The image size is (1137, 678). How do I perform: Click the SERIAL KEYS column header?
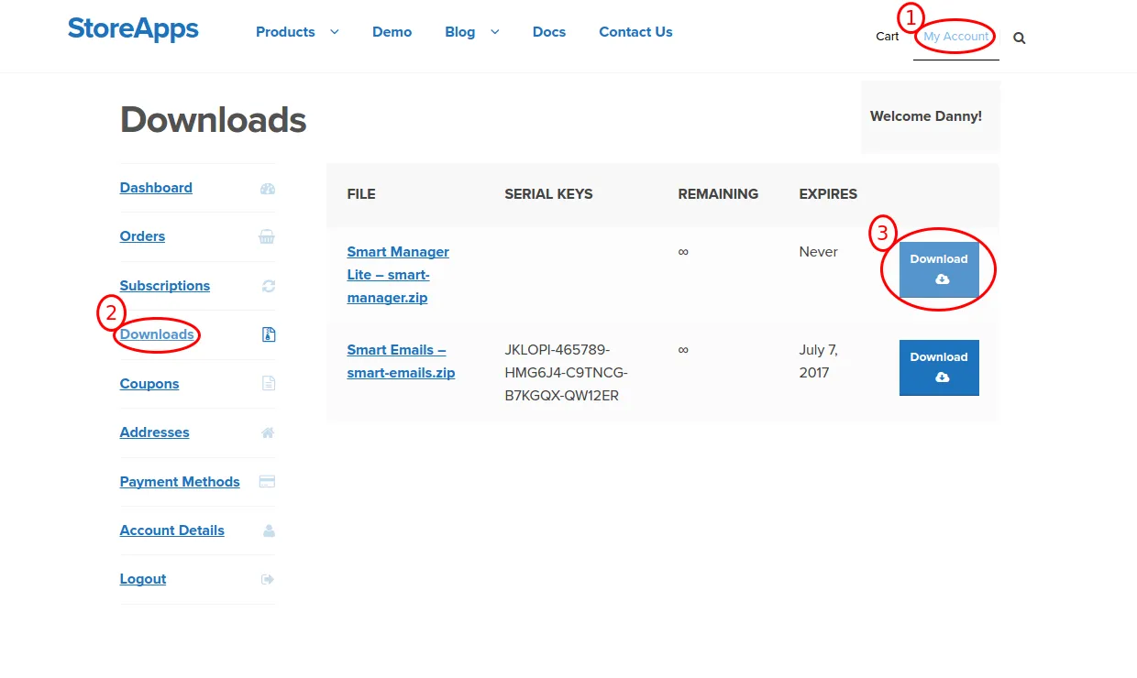click(548, 194)
